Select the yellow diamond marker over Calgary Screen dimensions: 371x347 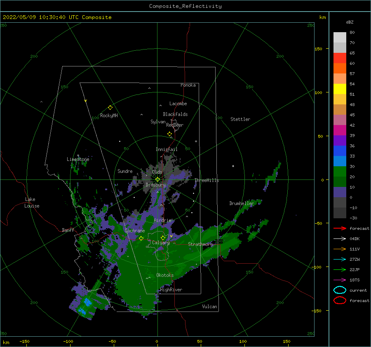point(163,238)
